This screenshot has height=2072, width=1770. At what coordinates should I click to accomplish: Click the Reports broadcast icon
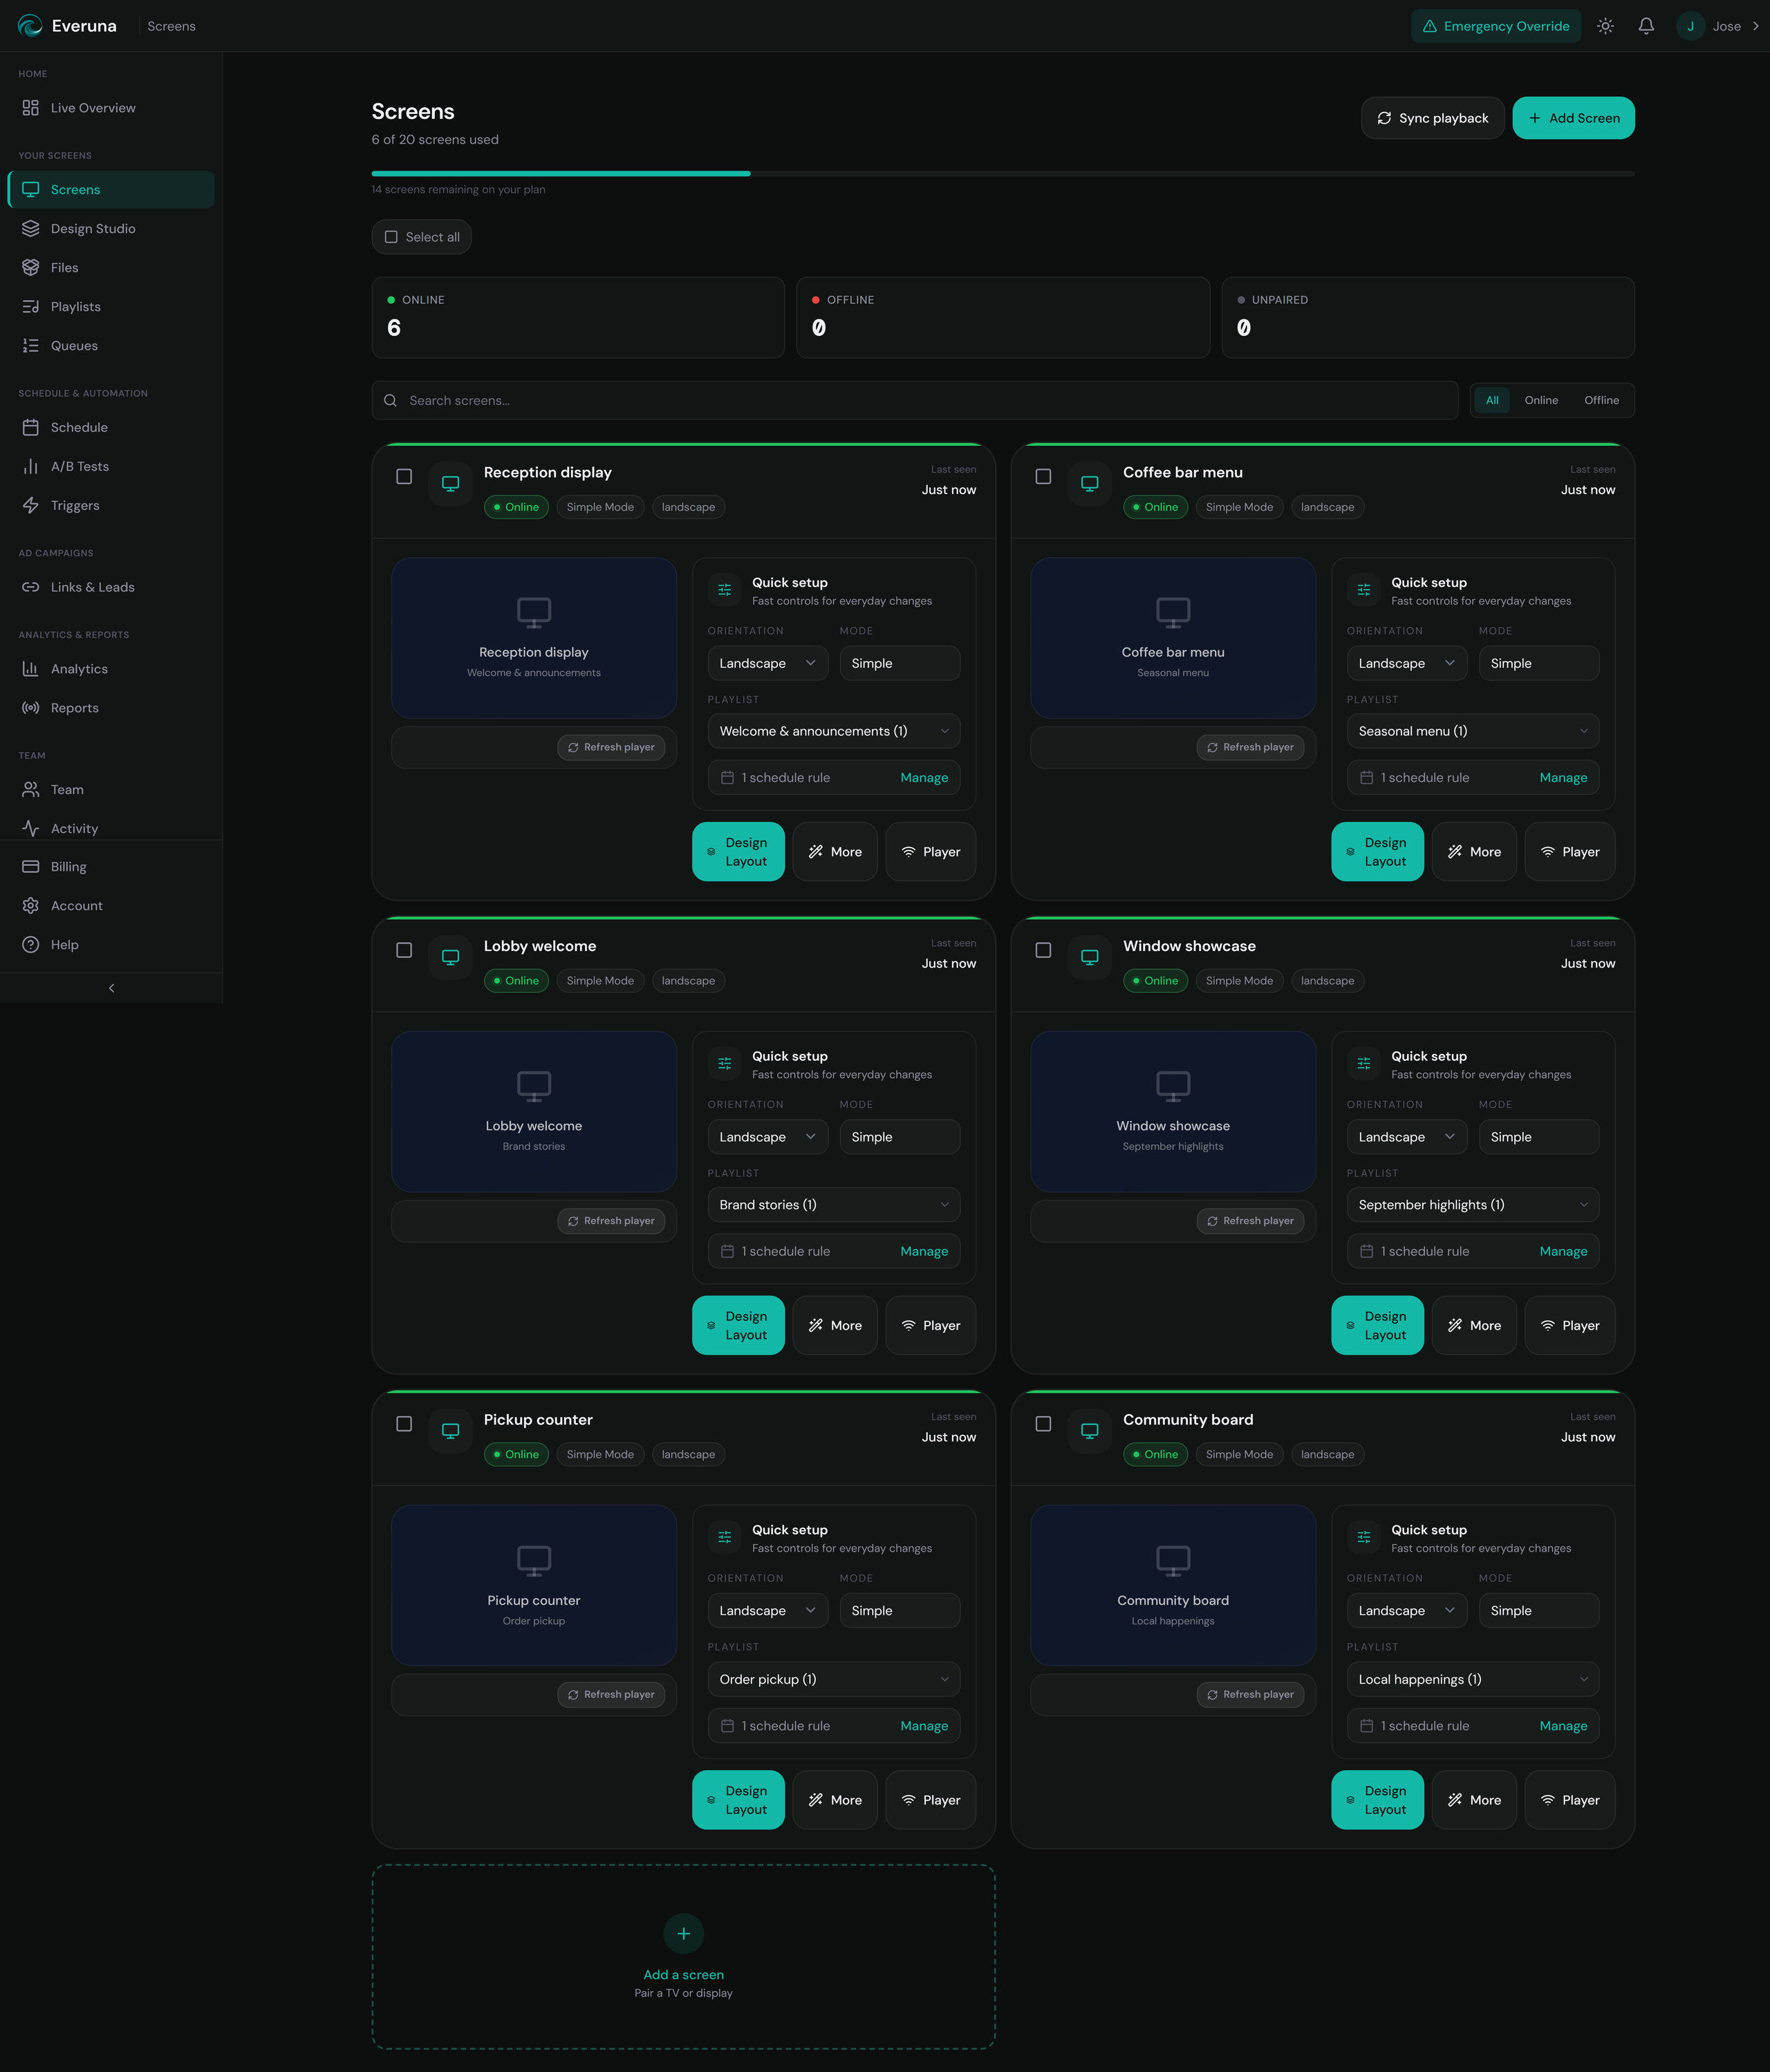click(x=31, y=708)
